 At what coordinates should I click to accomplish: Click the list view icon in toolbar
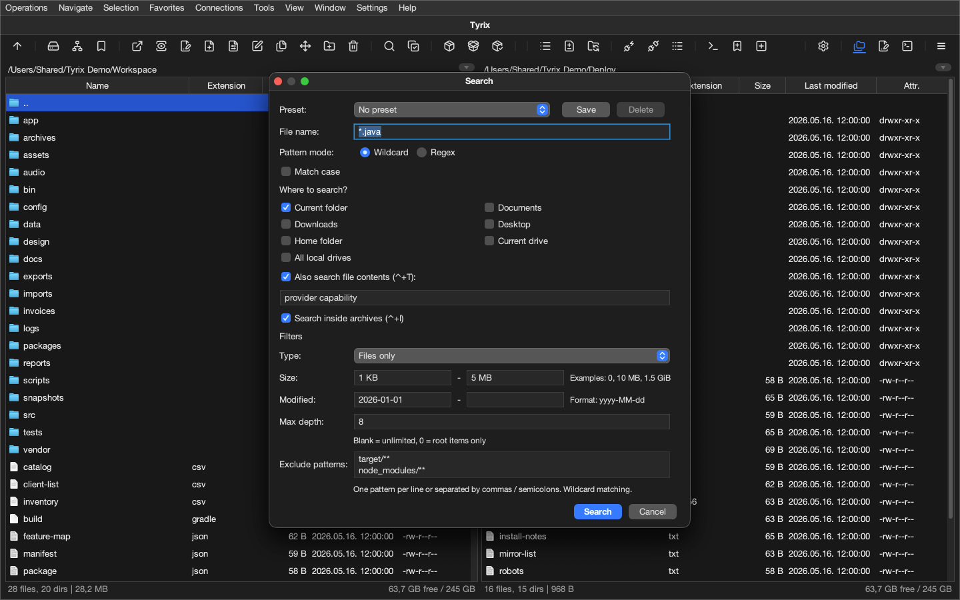545,46
